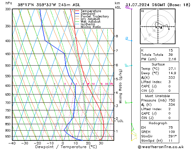
Task: Click the station coordinates title 38°17'N 359°33'W
Action: pyautogui.click(x=37, y=5)
